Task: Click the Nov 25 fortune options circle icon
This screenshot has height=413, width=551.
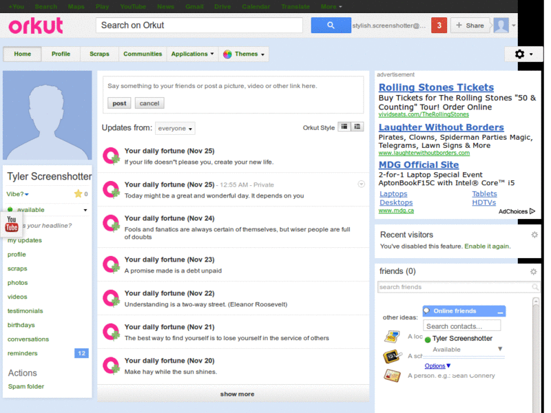Action: pos(361,184)
